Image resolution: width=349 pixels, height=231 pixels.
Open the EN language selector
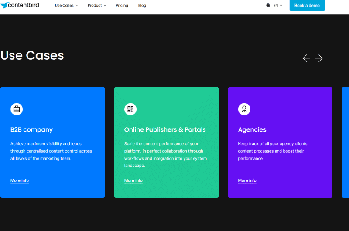point(278,6)
